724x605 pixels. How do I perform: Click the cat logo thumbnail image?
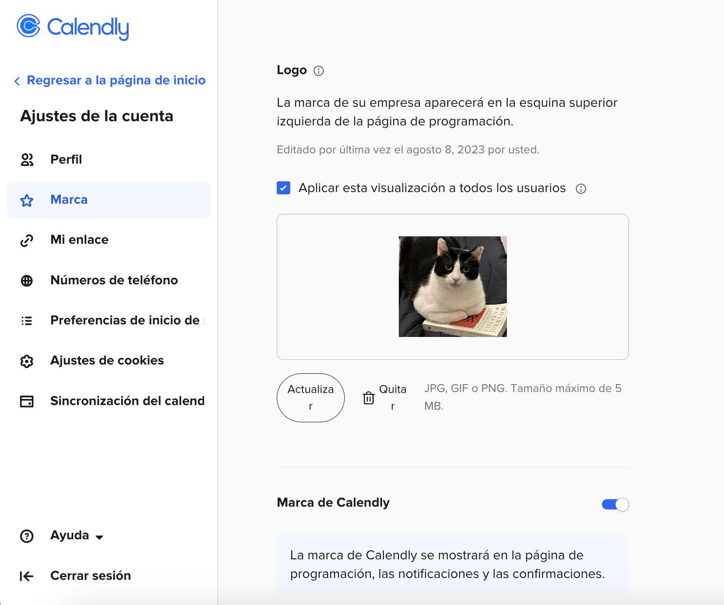pyautogui.click(x=453, y=287)
